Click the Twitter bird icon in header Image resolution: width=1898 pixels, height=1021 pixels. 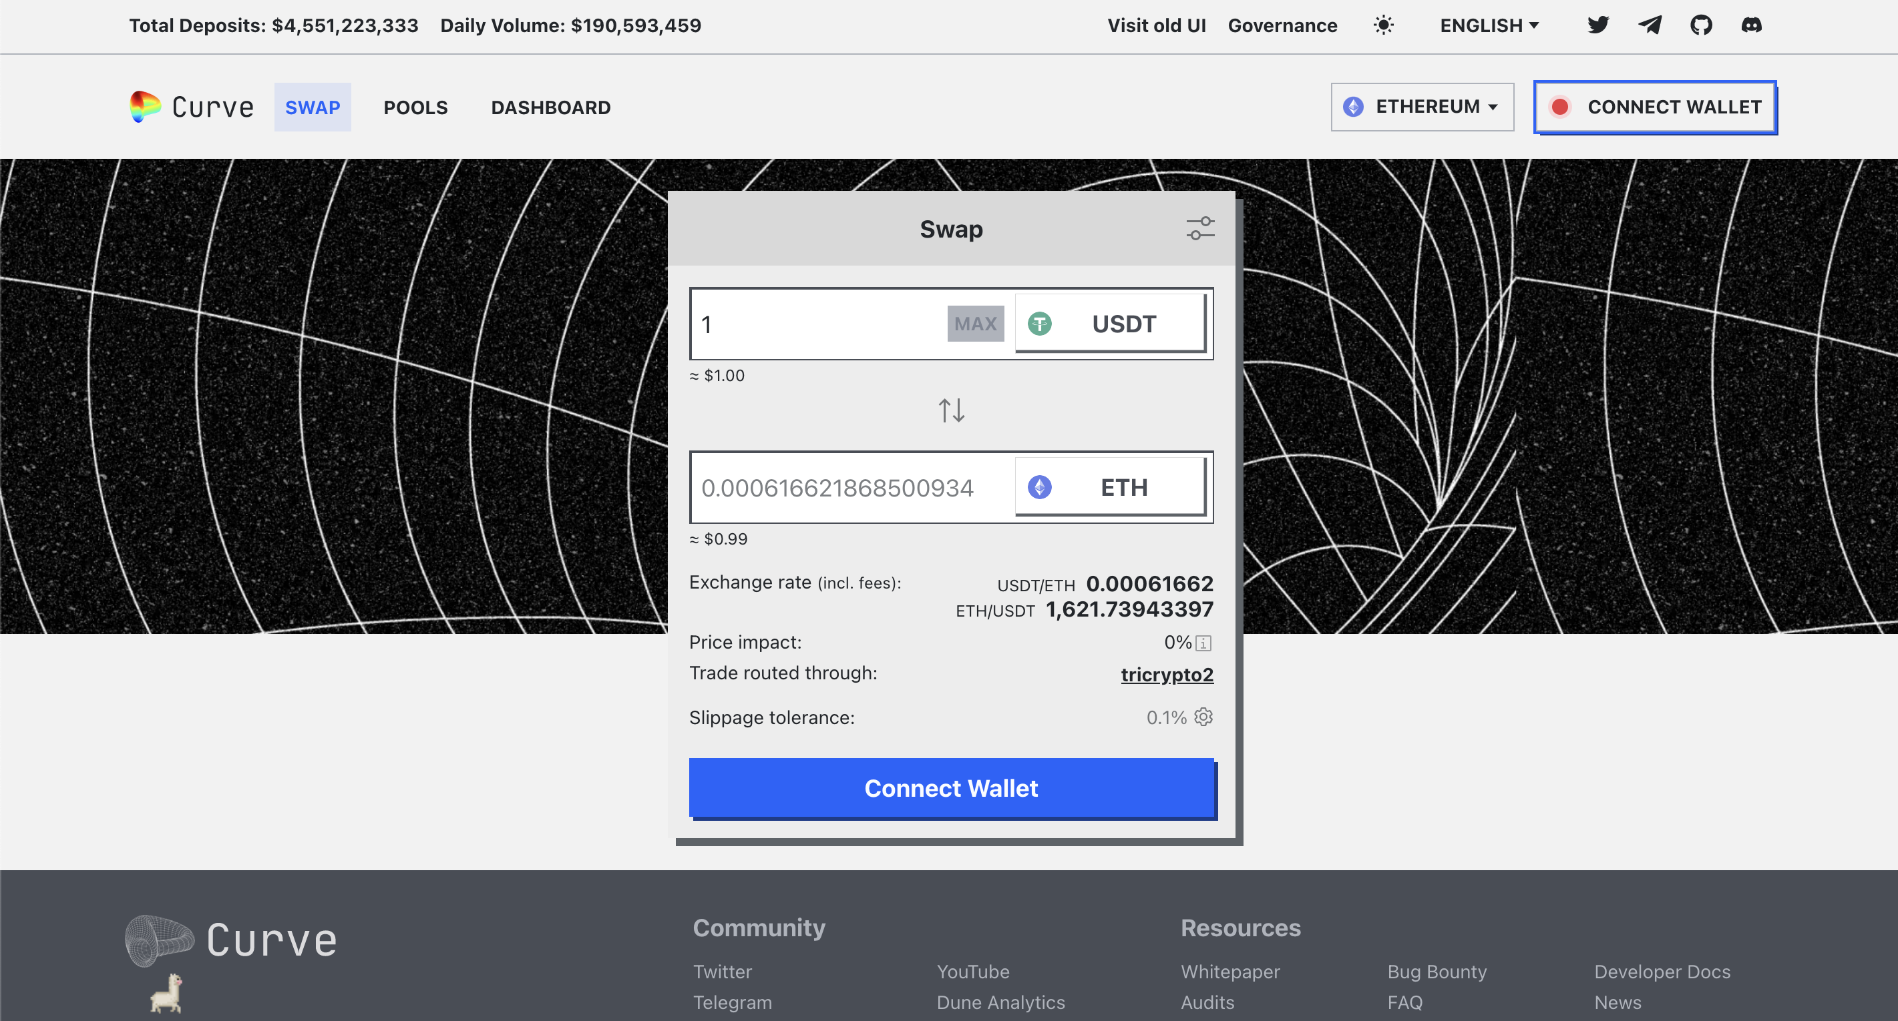[x=1599, y=23]
